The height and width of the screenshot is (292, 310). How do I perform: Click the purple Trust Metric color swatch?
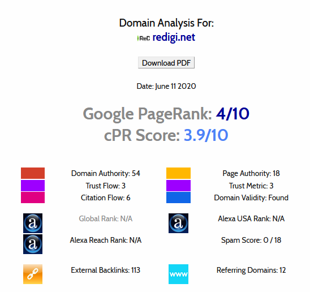click(178, 186)
